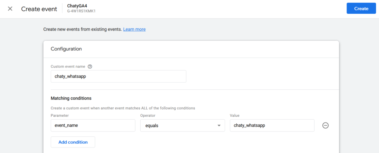Open the Learn more link
The height and width of the screenshot is (153, 379).
click(x=134, y=29)
